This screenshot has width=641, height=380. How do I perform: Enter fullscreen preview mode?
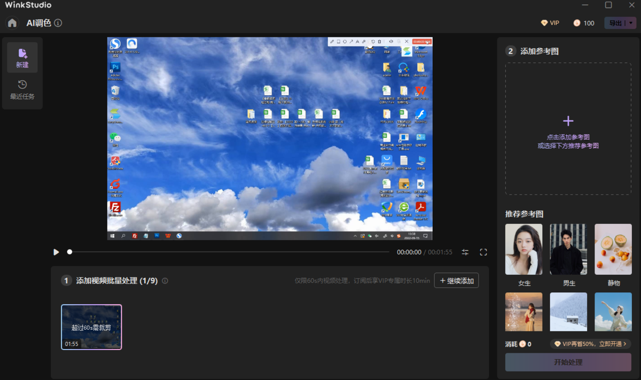tap(483, 252)
